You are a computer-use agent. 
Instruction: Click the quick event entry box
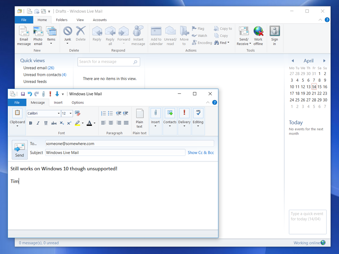pos(308,222)
